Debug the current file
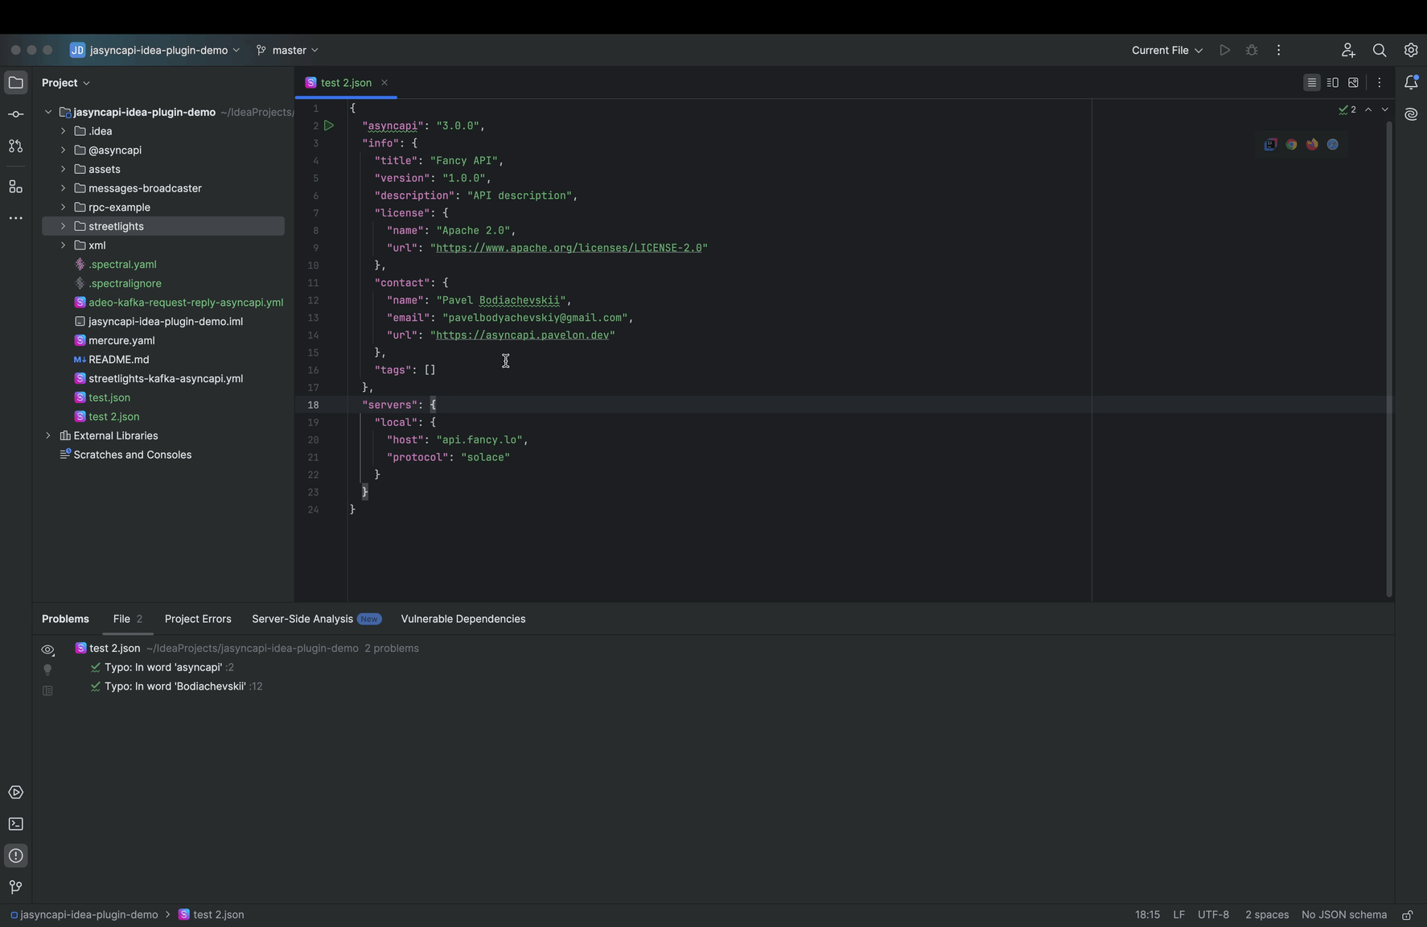The width and height of the screenshot is (1427, 927). (x=1252, y=50)
